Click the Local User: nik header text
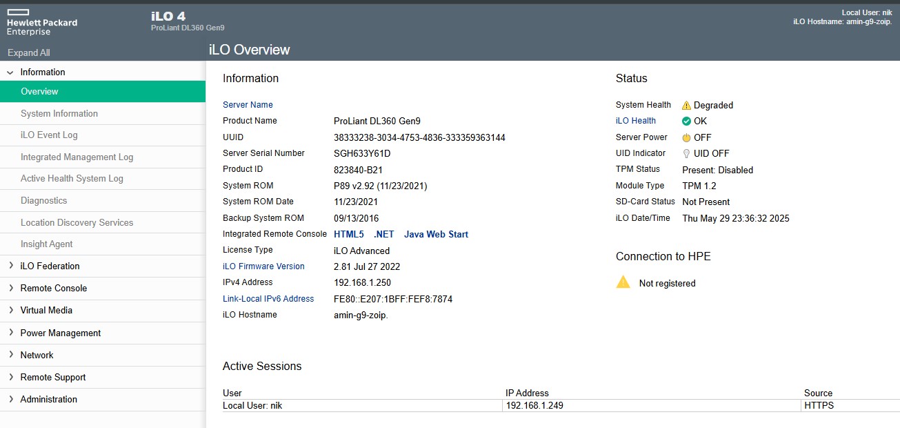This screenshot has height=428, width=900. click(x=867, y=12)
